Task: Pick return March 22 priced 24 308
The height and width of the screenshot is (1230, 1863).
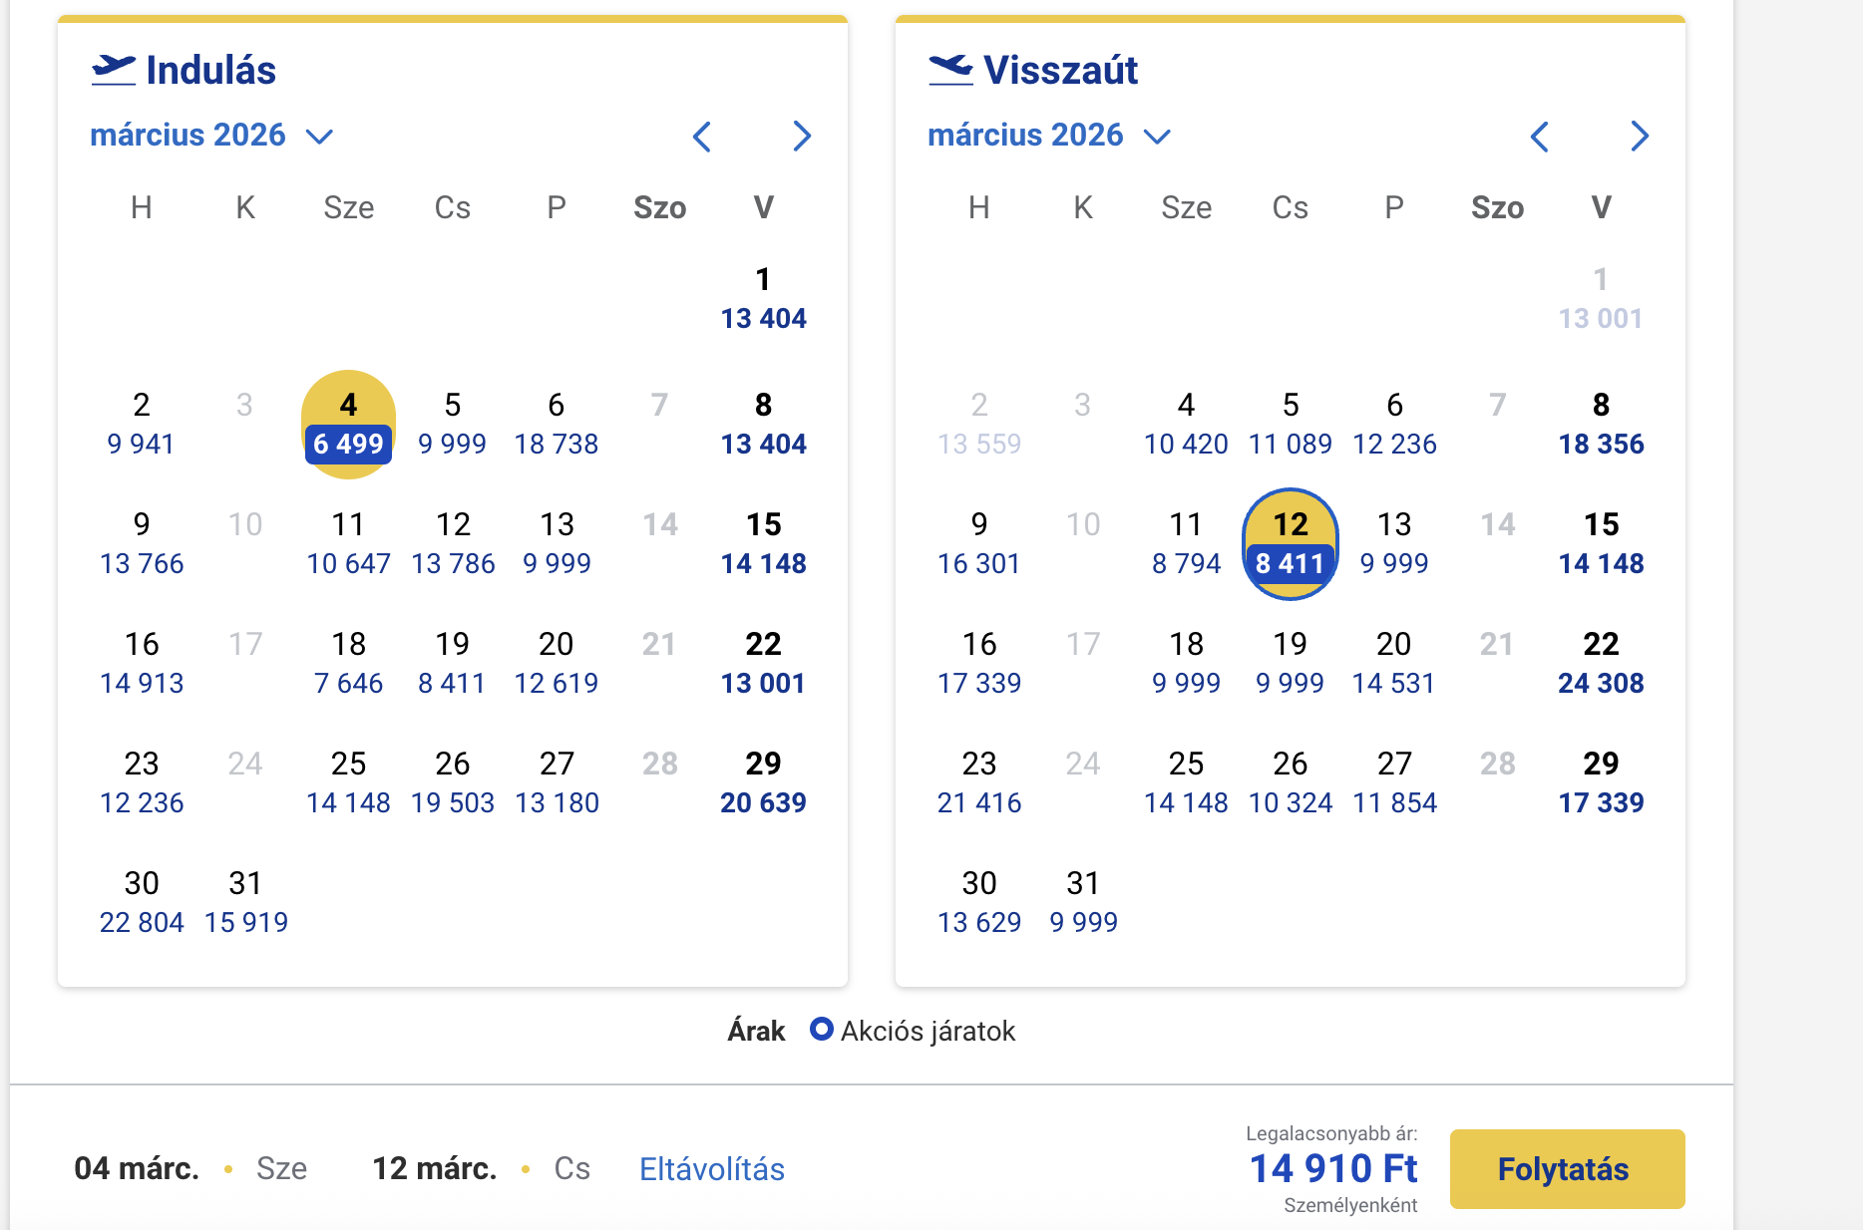Action: click(x=1602, y=664)
